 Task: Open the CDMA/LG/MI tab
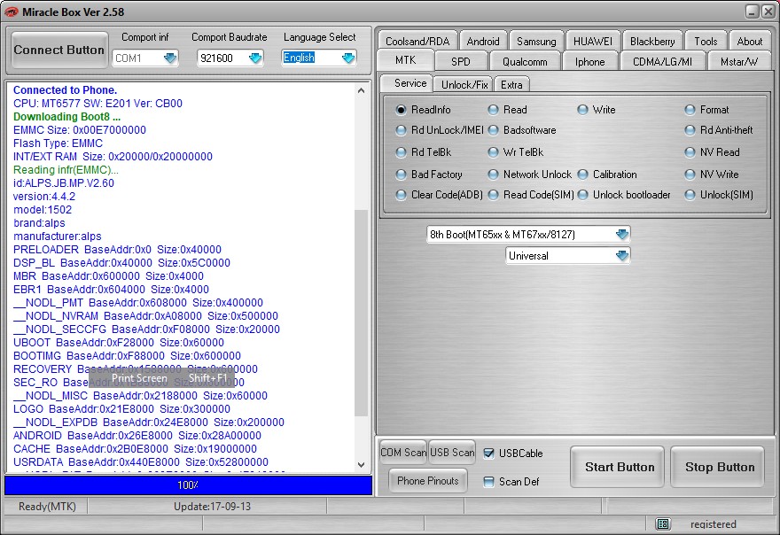point(662,62)
